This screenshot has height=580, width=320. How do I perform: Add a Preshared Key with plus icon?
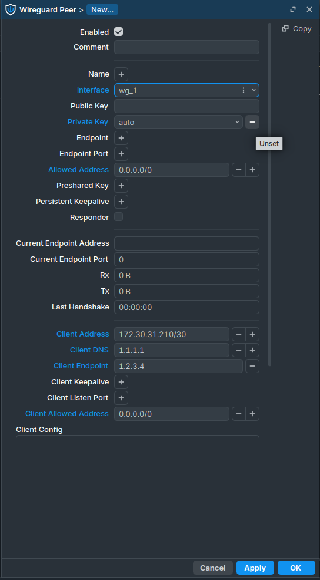click(121, 186)
